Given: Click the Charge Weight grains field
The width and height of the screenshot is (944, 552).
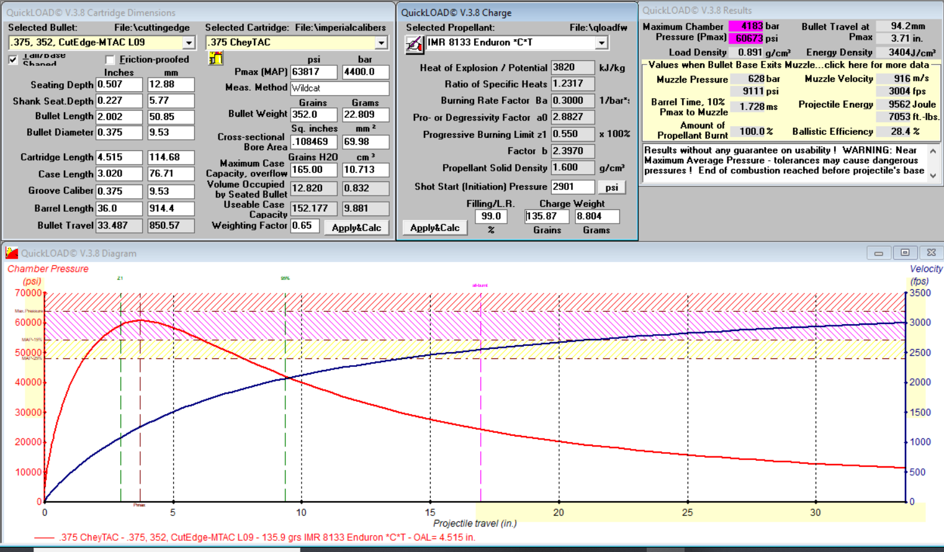Looking at the screenshot, I should 547,216.
